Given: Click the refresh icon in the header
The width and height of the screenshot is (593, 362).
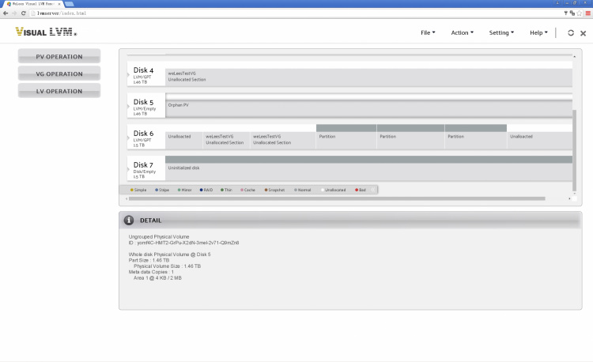Looking at the screenshot, I should [x=571, y=33].
